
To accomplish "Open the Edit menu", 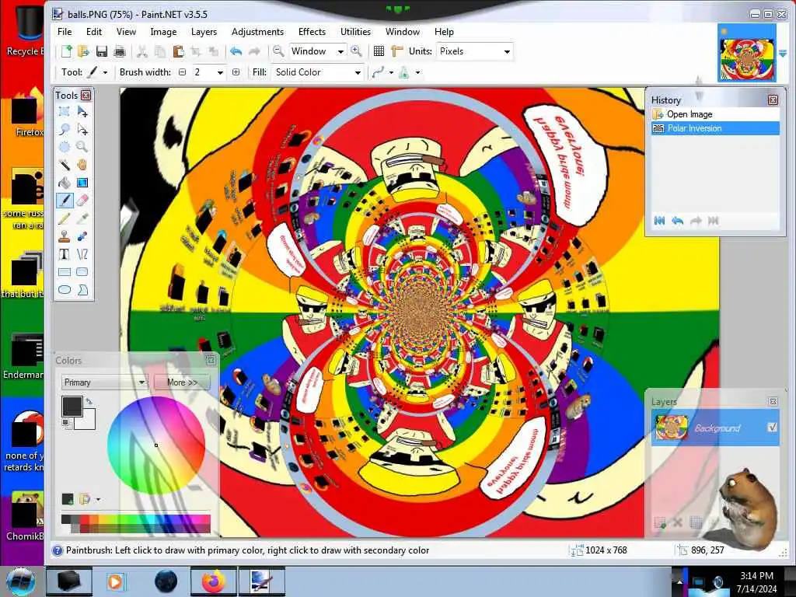I will [94, 31].
